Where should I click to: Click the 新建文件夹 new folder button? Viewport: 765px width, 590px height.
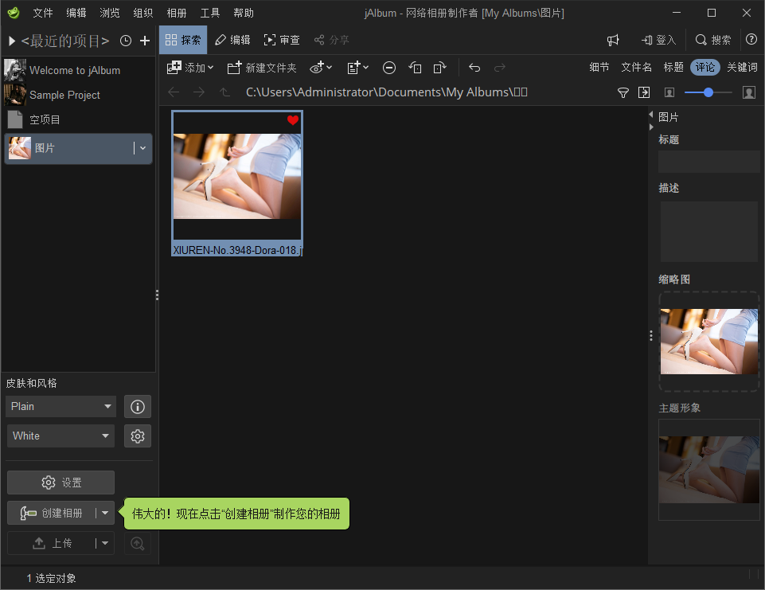click(x=262, y=68)
